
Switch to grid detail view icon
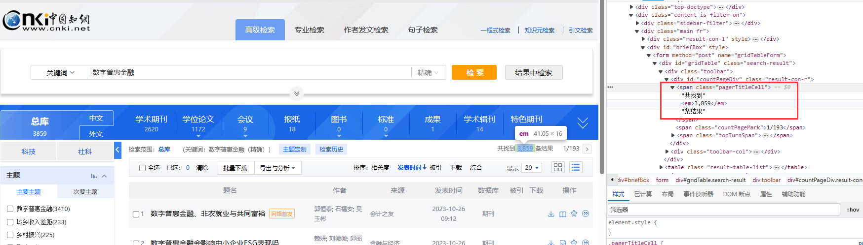[x=558, y=168]
